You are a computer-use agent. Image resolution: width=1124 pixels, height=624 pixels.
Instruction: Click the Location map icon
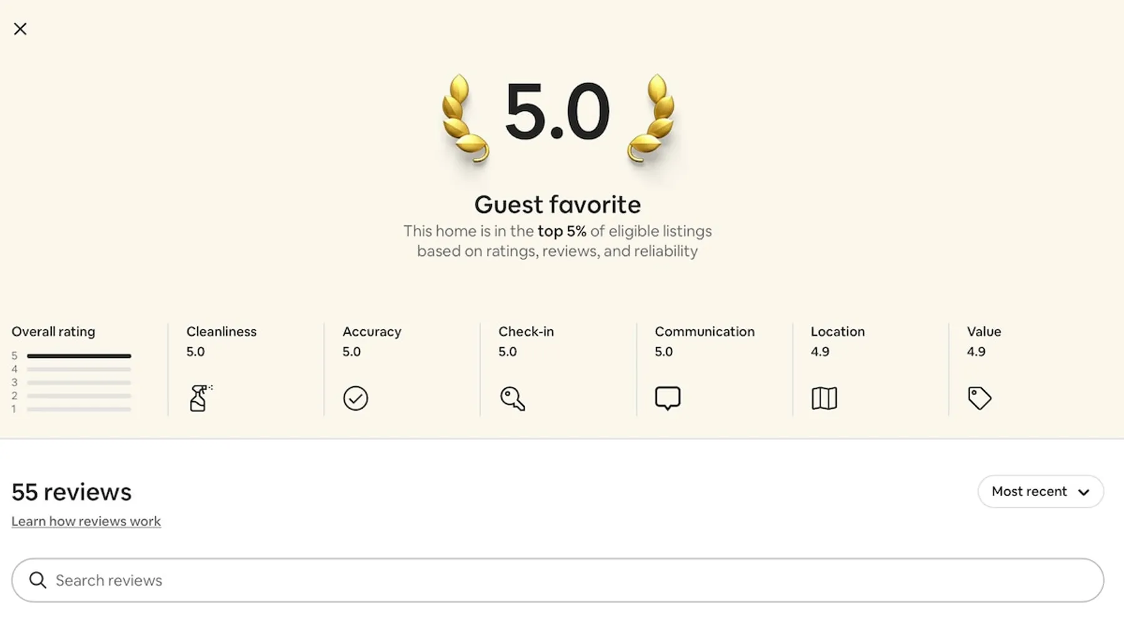tap(824, 398)
